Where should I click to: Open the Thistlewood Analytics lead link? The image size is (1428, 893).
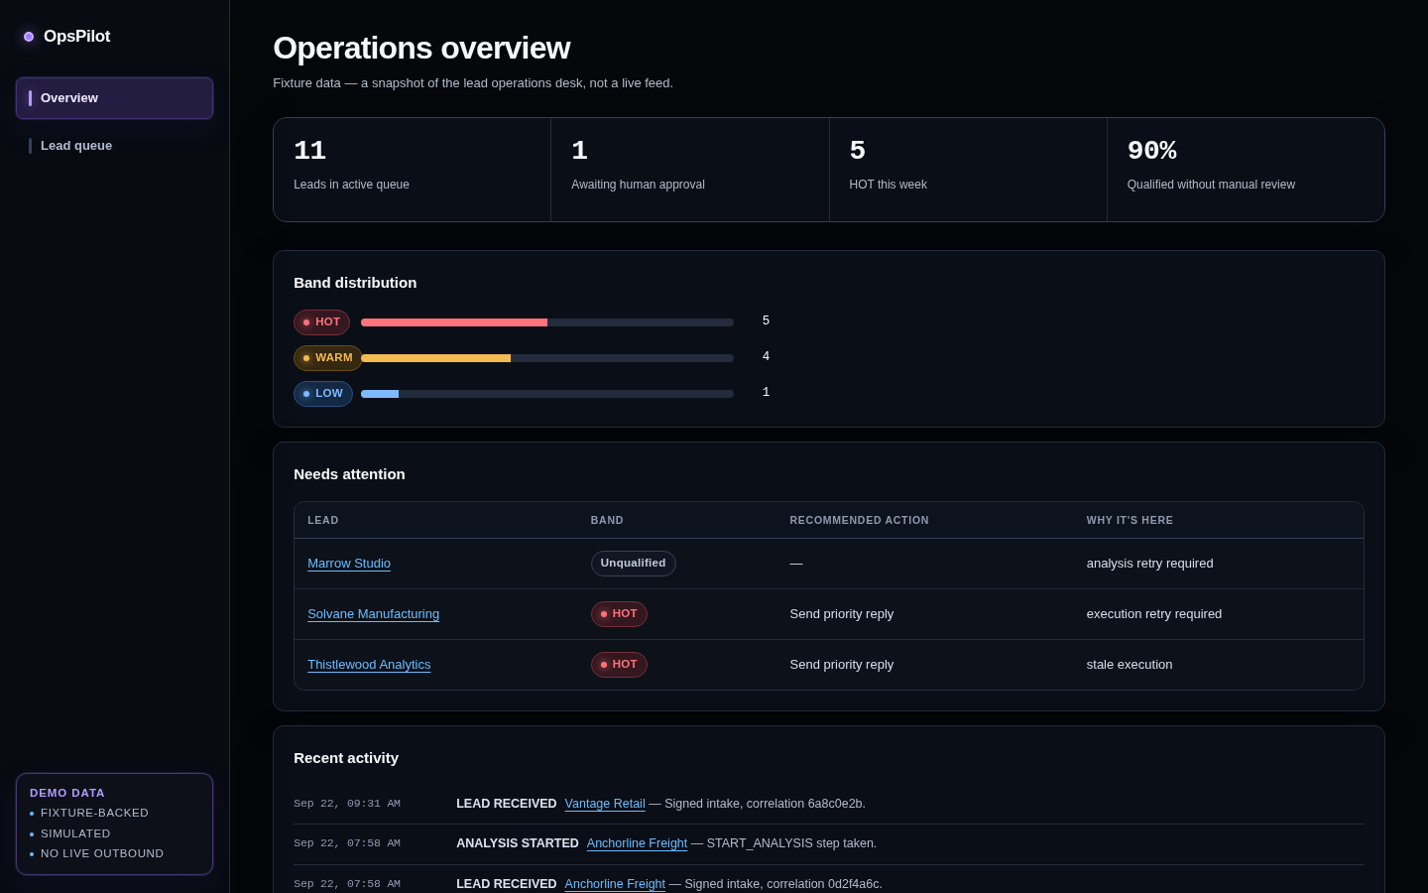[369, 665]
